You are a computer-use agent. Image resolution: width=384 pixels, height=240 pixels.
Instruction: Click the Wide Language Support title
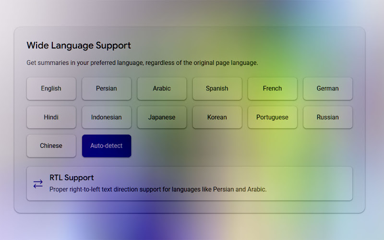79,45
